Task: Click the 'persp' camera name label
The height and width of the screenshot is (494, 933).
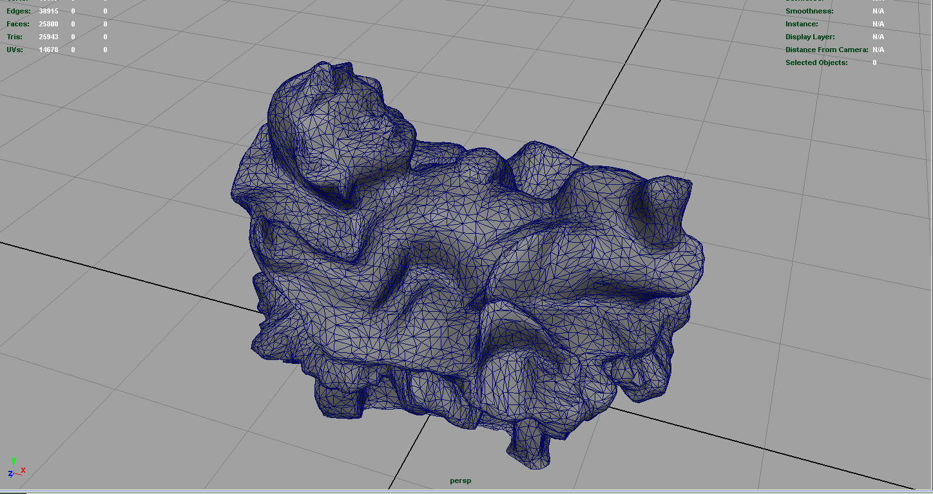Action: click(x=460, y=480)
